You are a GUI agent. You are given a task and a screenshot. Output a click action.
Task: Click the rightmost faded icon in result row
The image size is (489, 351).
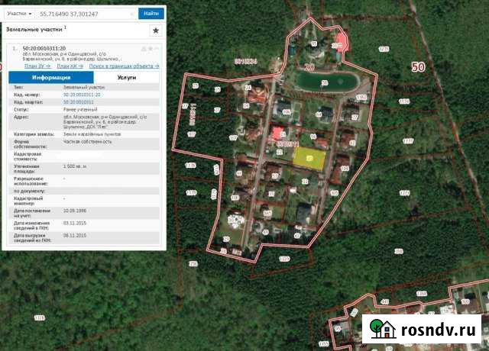[157, 49]
